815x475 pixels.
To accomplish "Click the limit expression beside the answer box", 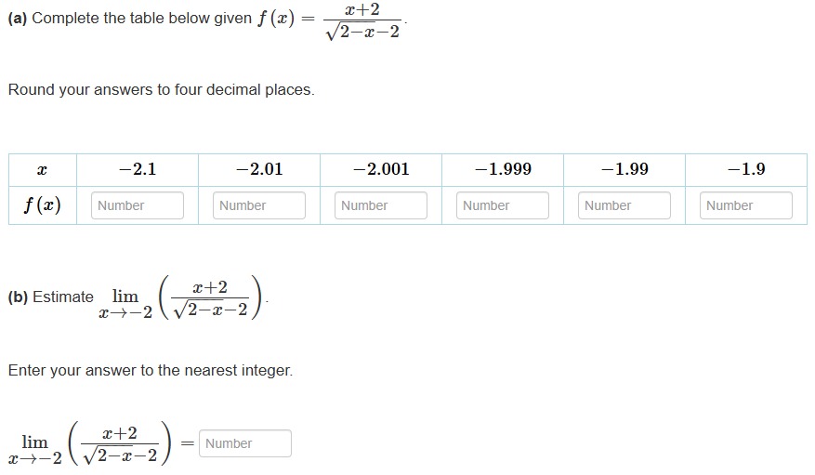I will [89, 443].
